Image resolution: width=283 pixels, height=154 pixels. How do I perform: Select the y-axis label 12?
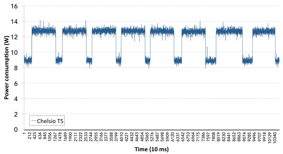coord(14,37)
